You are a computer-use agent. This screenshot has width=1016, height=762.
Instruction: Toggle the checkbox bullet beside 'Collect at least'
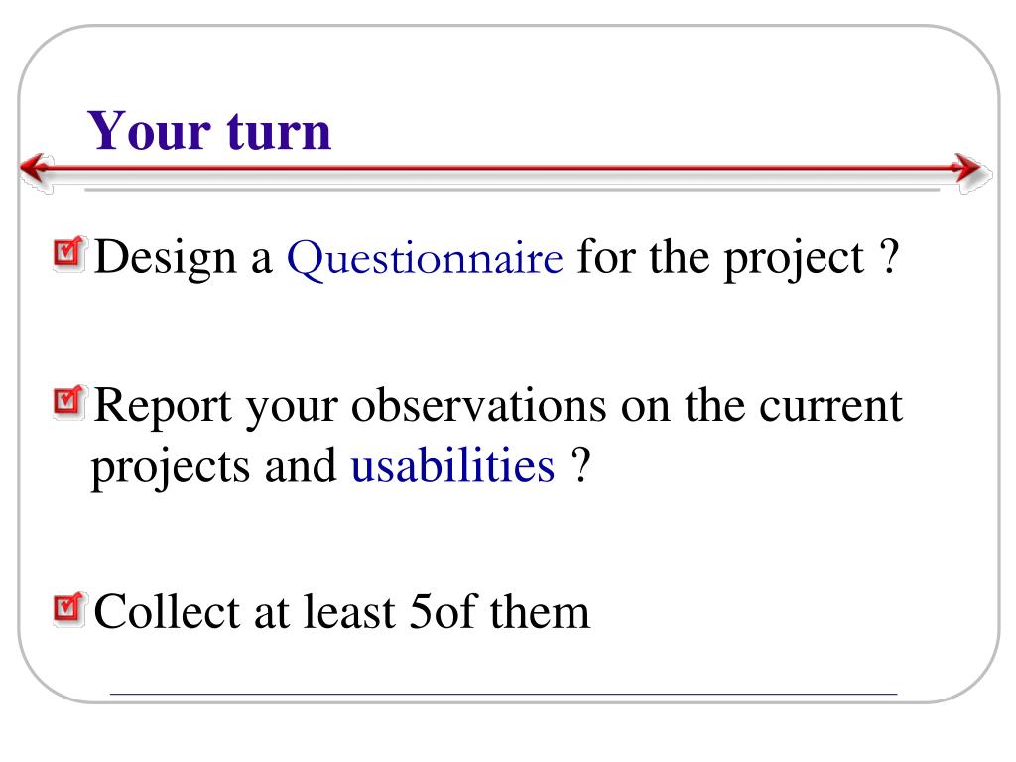click(x=68, y=609)
